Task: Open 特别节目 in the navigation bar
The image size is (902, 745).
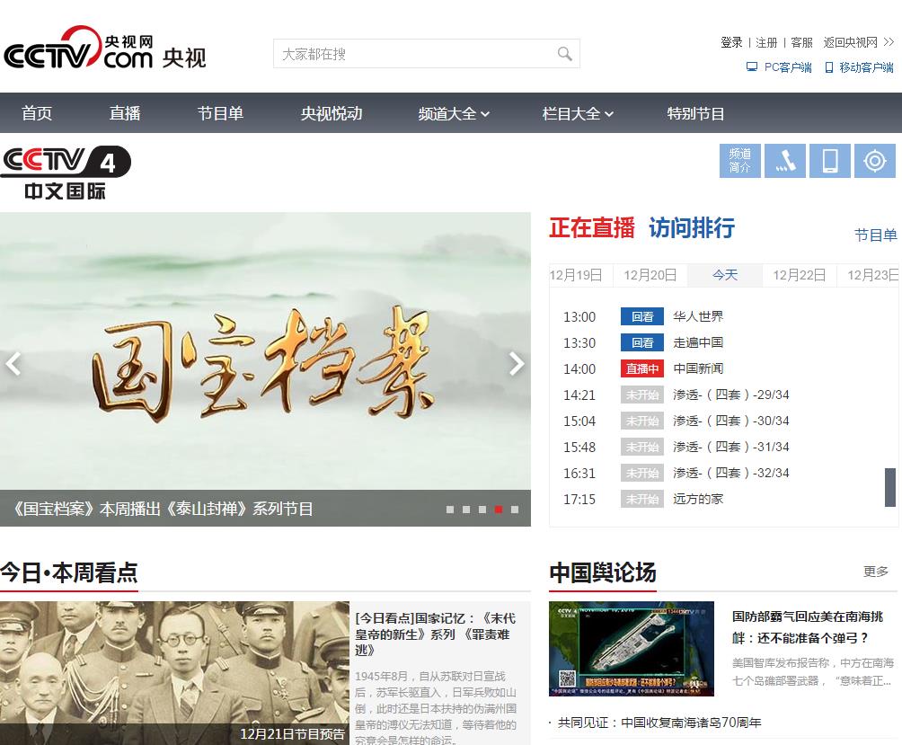Action: point(695,113)
